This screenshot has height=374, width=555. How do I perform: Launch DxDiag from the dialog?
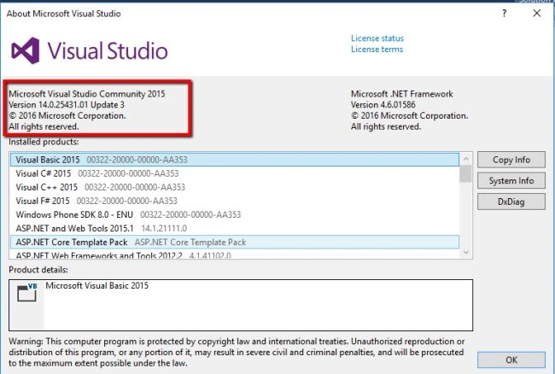point(511,202)
